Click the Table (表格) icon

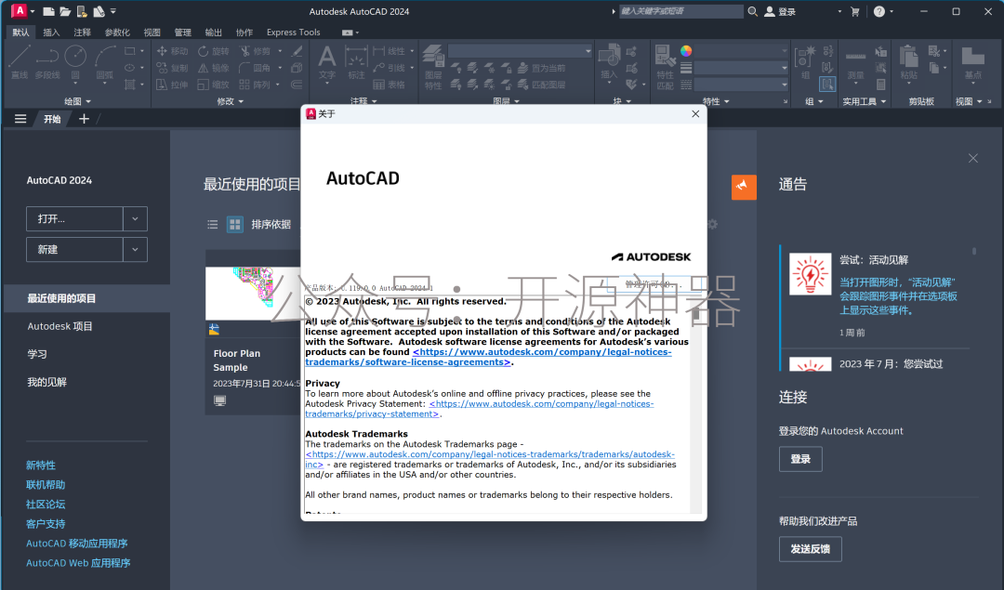click(379, 85)
